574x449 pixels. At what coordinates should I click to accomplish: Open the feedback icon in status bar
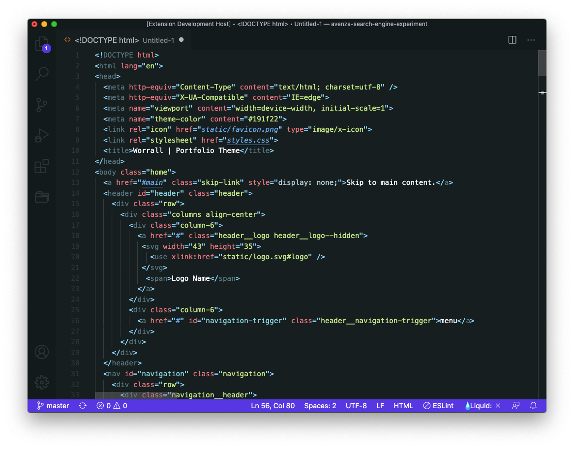point(516,406)
